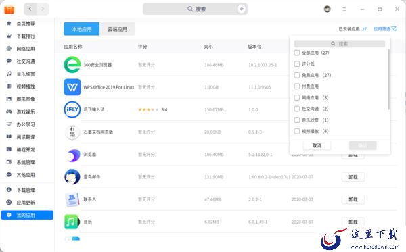Click 取消 in the filter popup
The height and width of the screenshot is (252, 406).
click(317, 145)
